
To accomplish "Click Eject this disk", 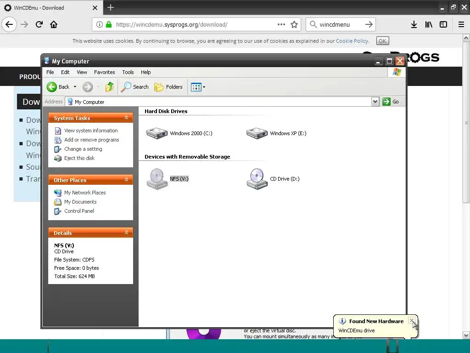I will point(79,158).
